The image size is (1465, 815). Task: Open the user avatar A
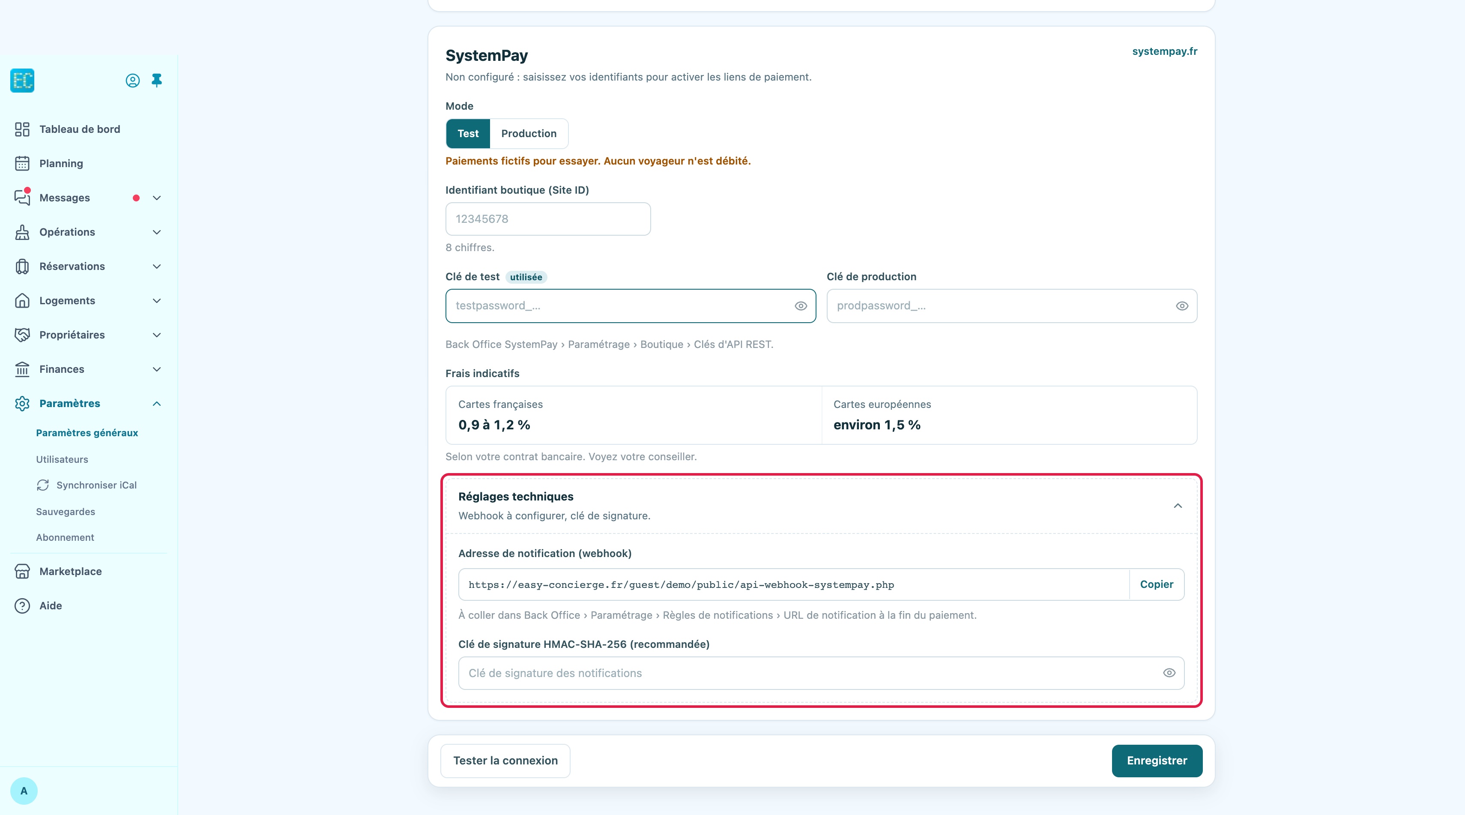pos(24,791)
